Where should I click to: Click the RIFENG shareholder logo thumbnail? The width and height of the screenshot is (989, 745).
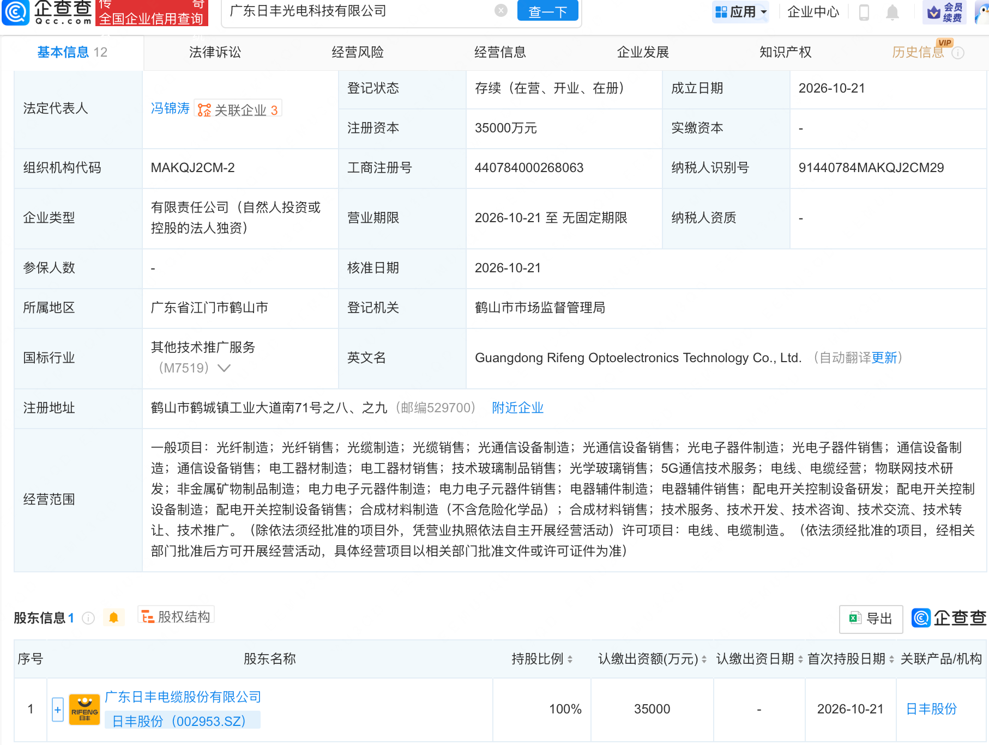click(x=85, y=710)
